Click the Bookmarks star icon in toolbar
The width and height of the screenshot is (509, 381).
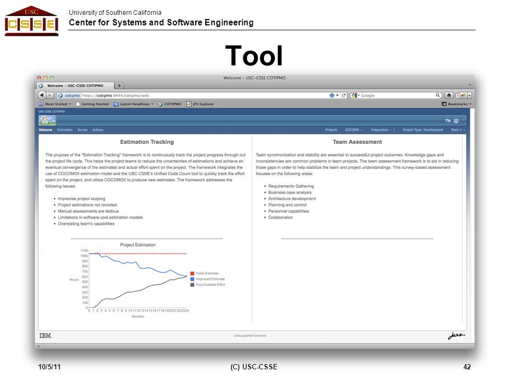coord(444,104)
